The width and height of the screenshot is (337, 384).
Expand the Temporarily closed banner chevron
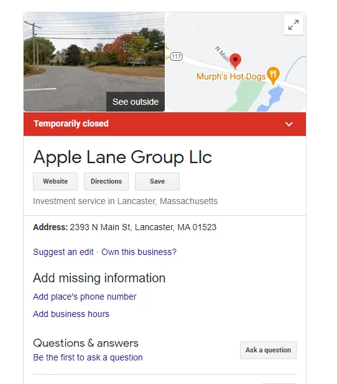pos(289,124)
